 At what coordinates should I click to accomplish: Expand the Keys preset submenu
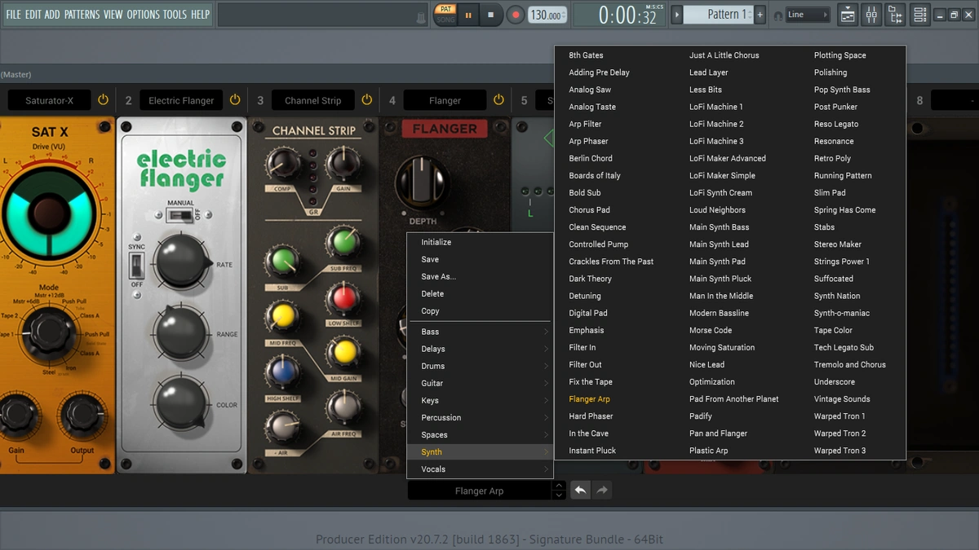point(481,400)
